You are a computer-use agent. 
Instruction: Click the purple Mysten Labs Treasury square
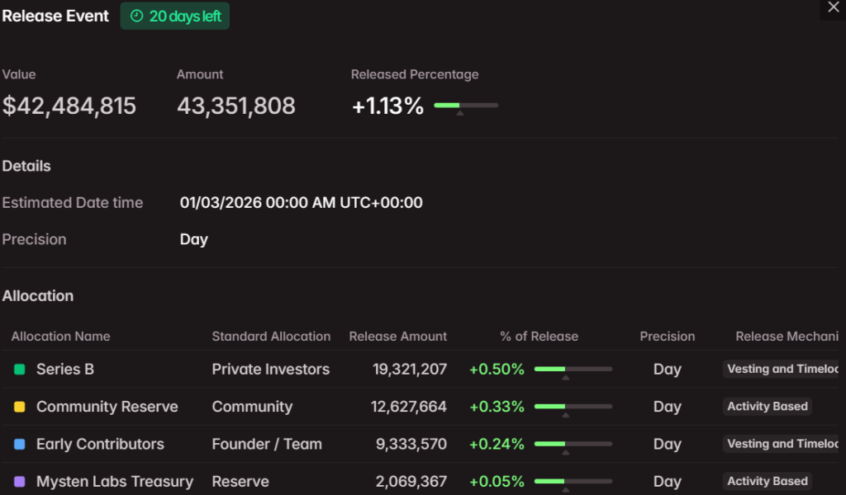coord(20,481)
